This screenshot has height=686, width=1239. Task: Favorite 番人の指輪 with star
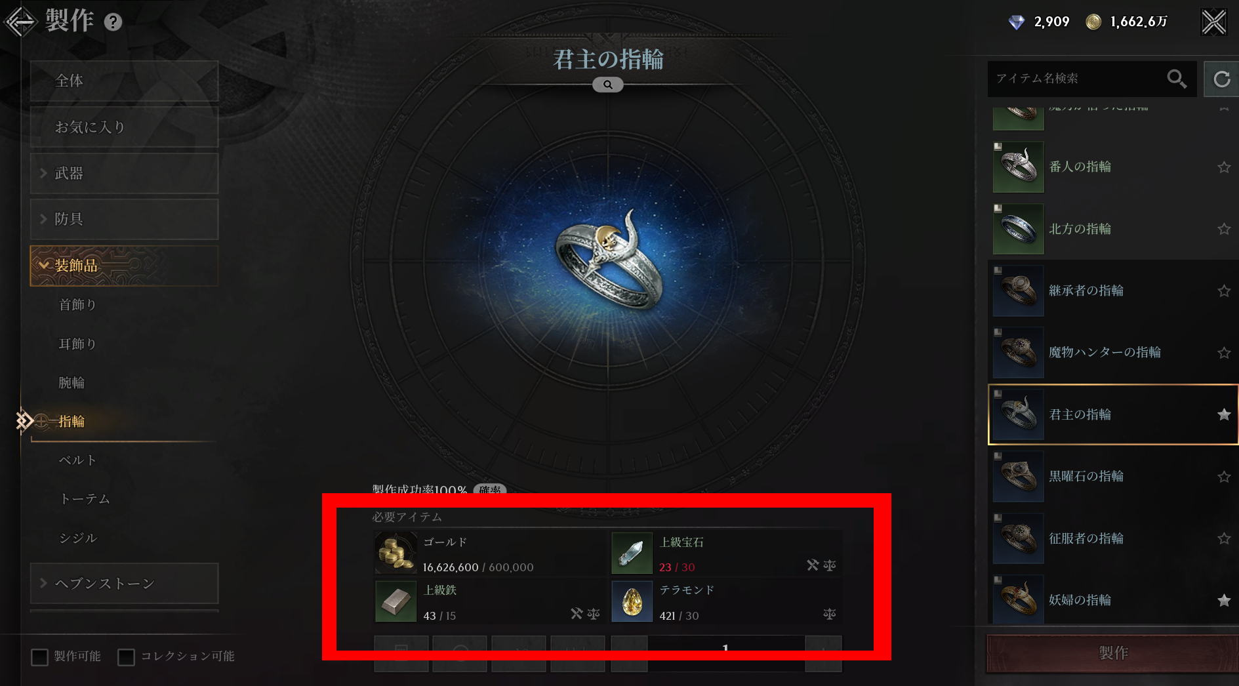[1224, 167]
